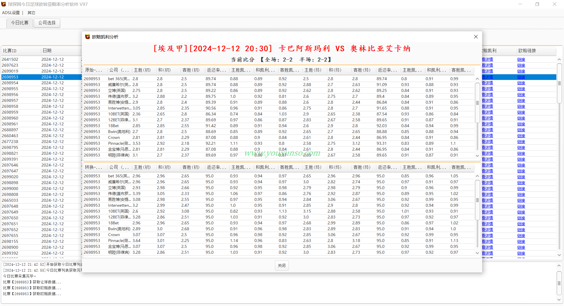Select highlighted match row 2698953
The height and width of the screenshot is (306, 564).
41,77
